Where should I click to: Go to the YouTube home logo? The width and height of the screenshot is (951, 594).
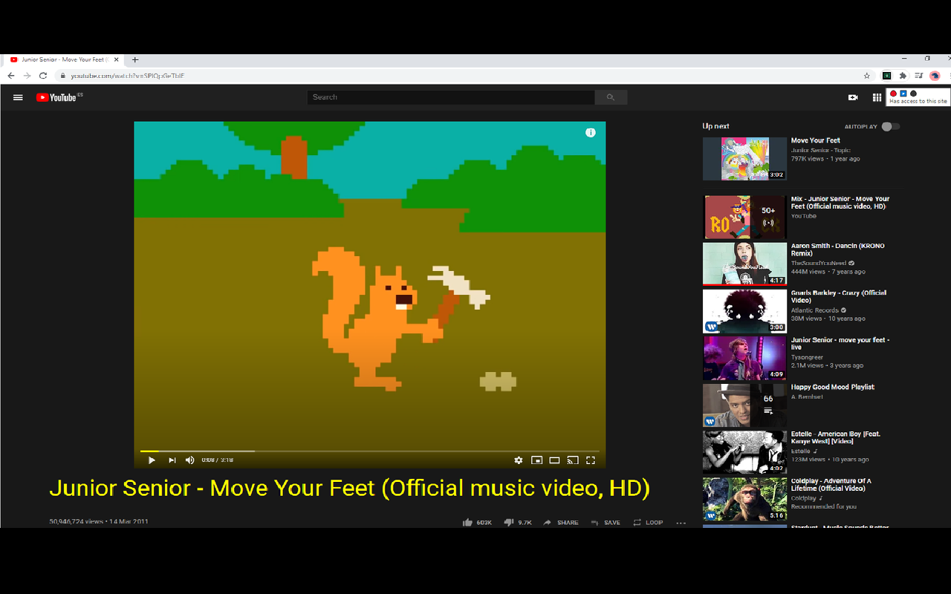(x=56, y=97)
